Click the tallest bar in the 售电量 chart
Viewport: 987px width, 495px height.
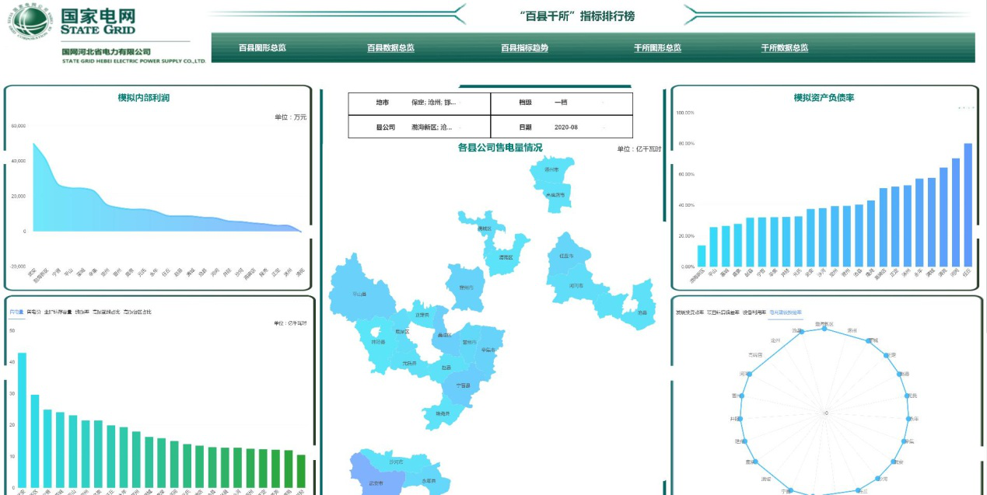[x=22, y=420]
